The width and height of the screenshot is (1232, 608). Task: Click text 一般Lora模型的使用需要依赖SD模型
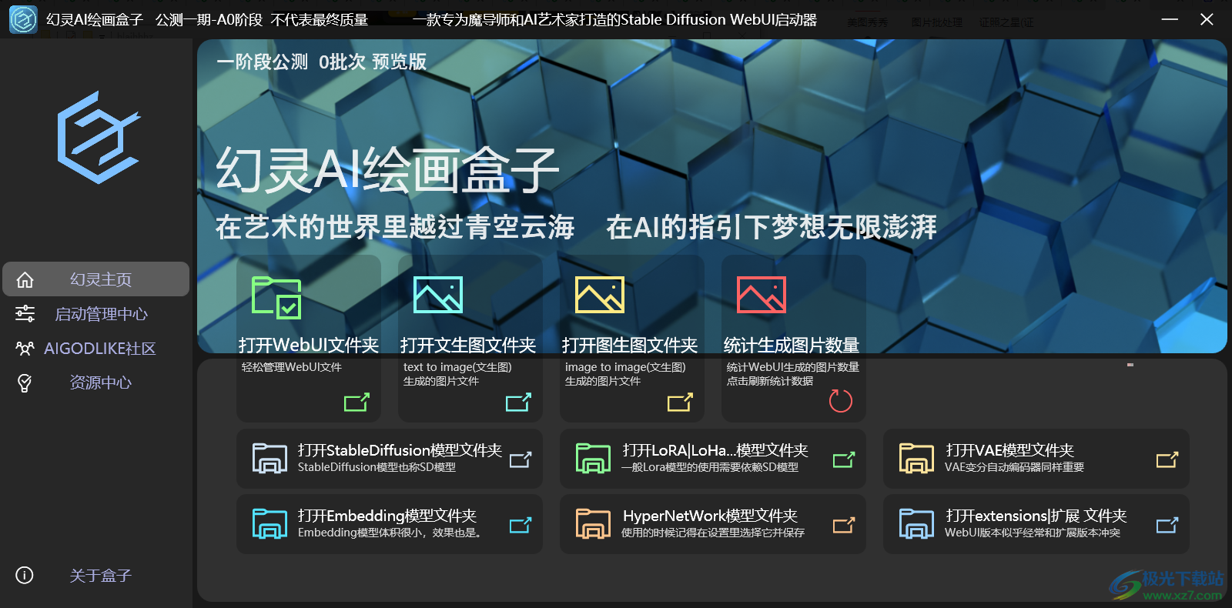(710, 467)
